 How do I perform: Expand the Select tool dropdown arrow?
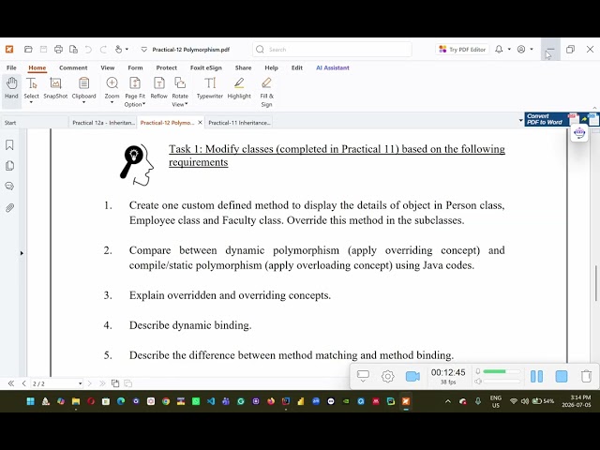31,102
